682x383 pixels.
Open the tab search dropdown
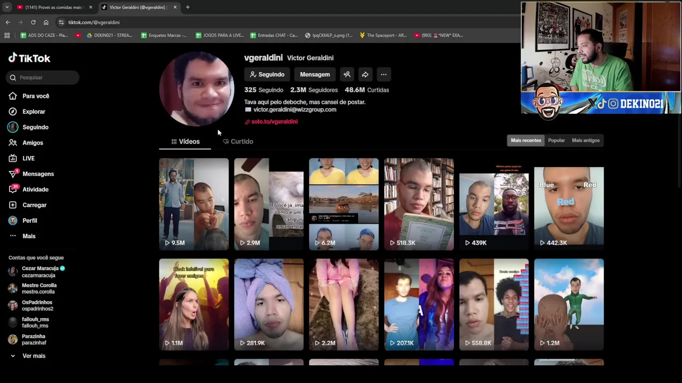point(6,7)
